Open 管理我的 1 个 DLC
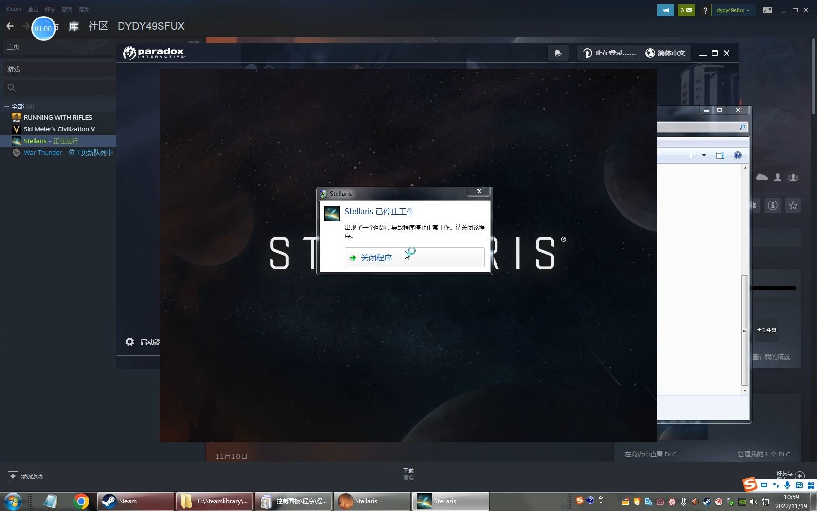Viewport: 817px width, 511px height. [764, 454]
